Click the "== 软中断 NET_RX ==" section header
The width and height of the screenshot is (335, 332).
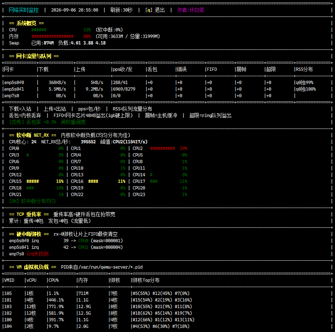point(33,136)
